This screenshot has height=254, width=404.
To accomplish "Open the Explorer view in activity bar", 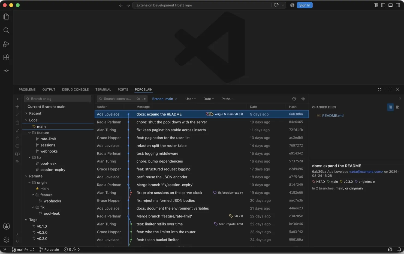I will [6, 17].
